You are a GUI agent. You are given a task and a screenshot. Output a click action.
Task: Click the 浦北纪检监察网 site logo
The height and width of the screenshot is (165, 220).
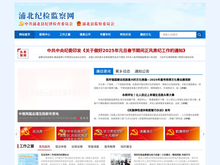click(x=46, y=16)
